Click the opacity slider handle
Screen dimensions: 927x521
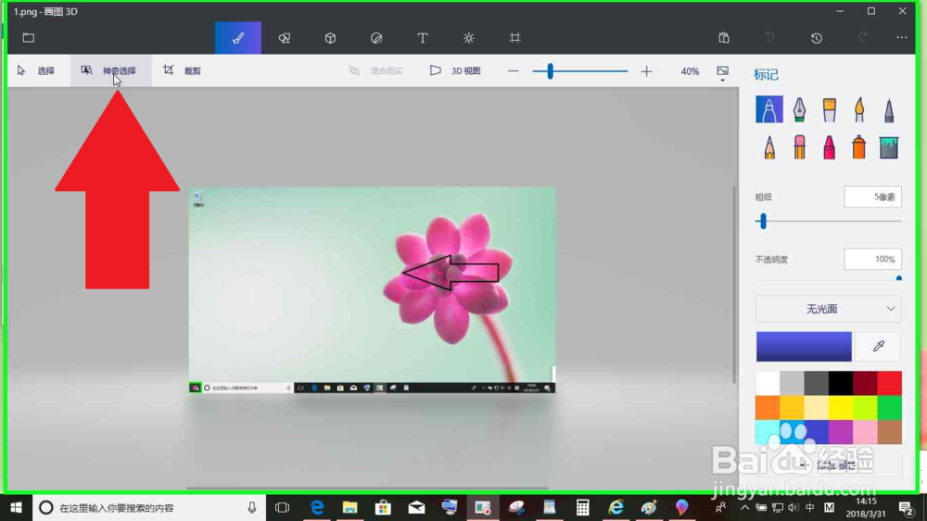click(899, 278)
